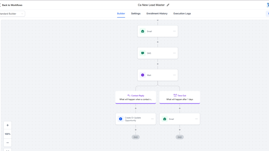269x151 pixels.
Task: Click the Create Or Update Opportunity dollar icon
Action: coord(121,119)
